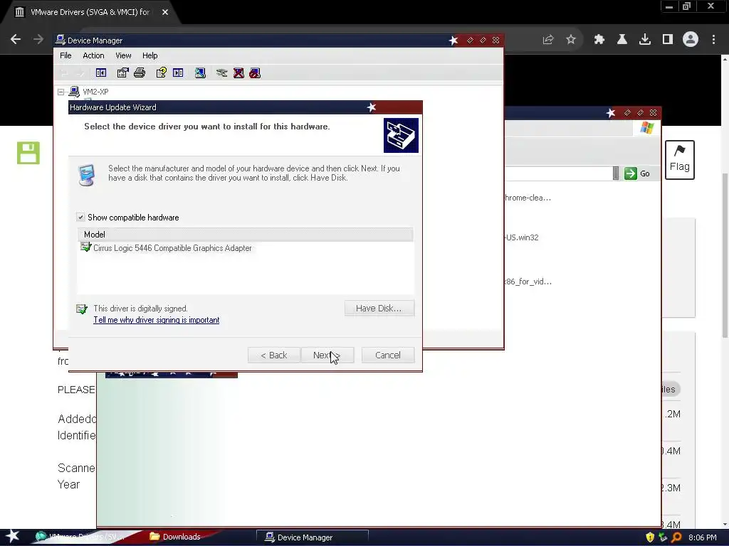Click the 8:06 PM taskbar clock
Image resolution: width=729 pixels, height=546 pixels.
pos(702,537)
